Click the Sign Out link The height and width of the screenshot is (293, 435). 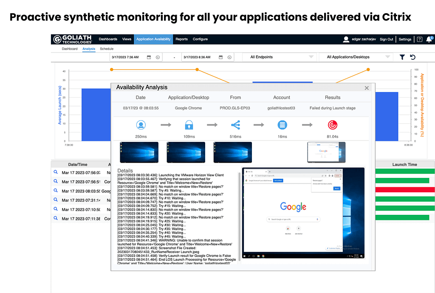pyautogui.click(x=386, y=39)
